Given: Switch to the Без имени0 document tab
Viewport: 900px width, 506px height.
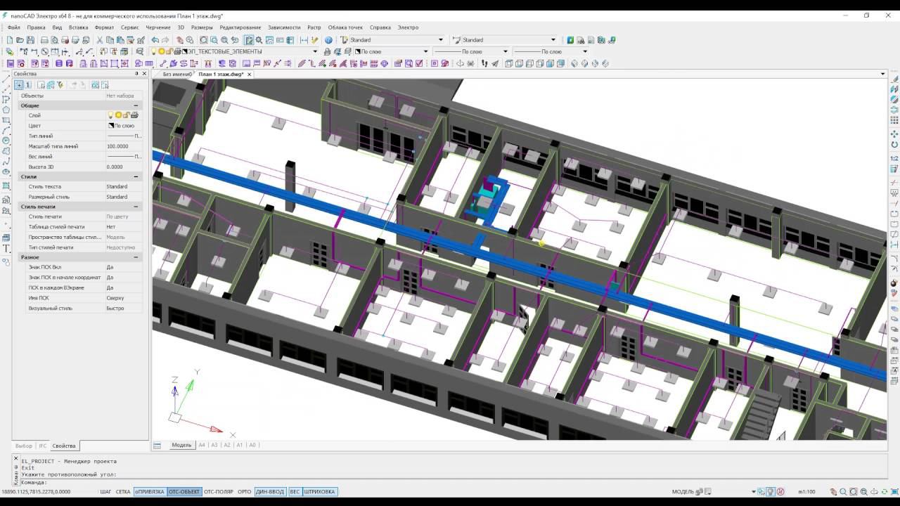Looking at the screenshot, I should pyautogui.click(x=176, y=74).
